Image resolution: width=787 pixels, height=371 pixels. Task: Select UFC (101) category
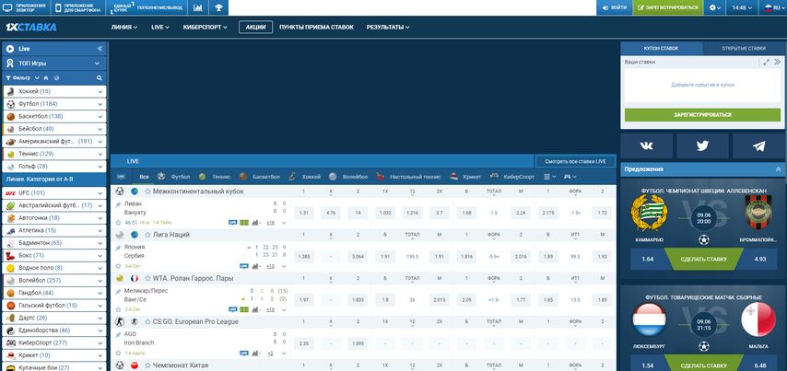point(54,193)
